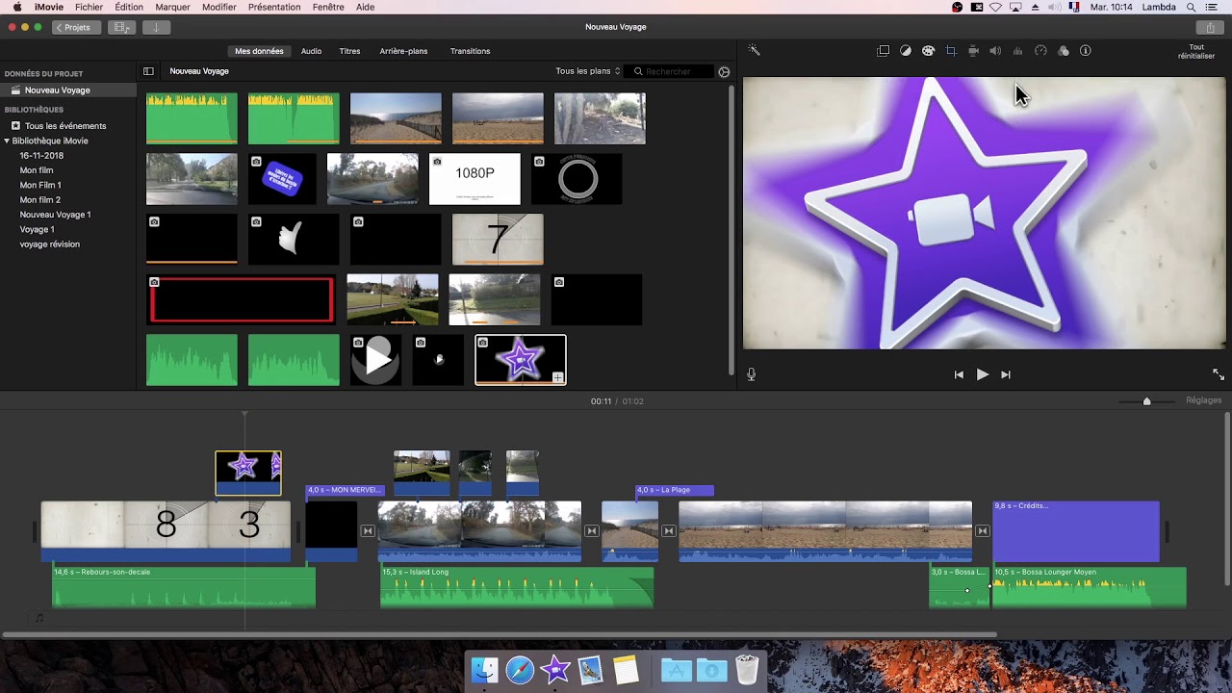Select the Island Long audio clip
Screen dimensions: 1232x693
[517, 587]
